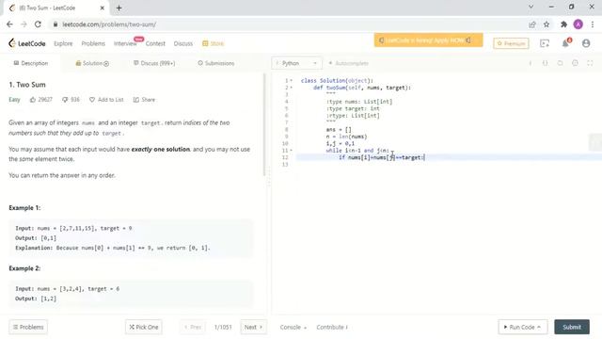Click the curly braces format icon

click(546, 63)
